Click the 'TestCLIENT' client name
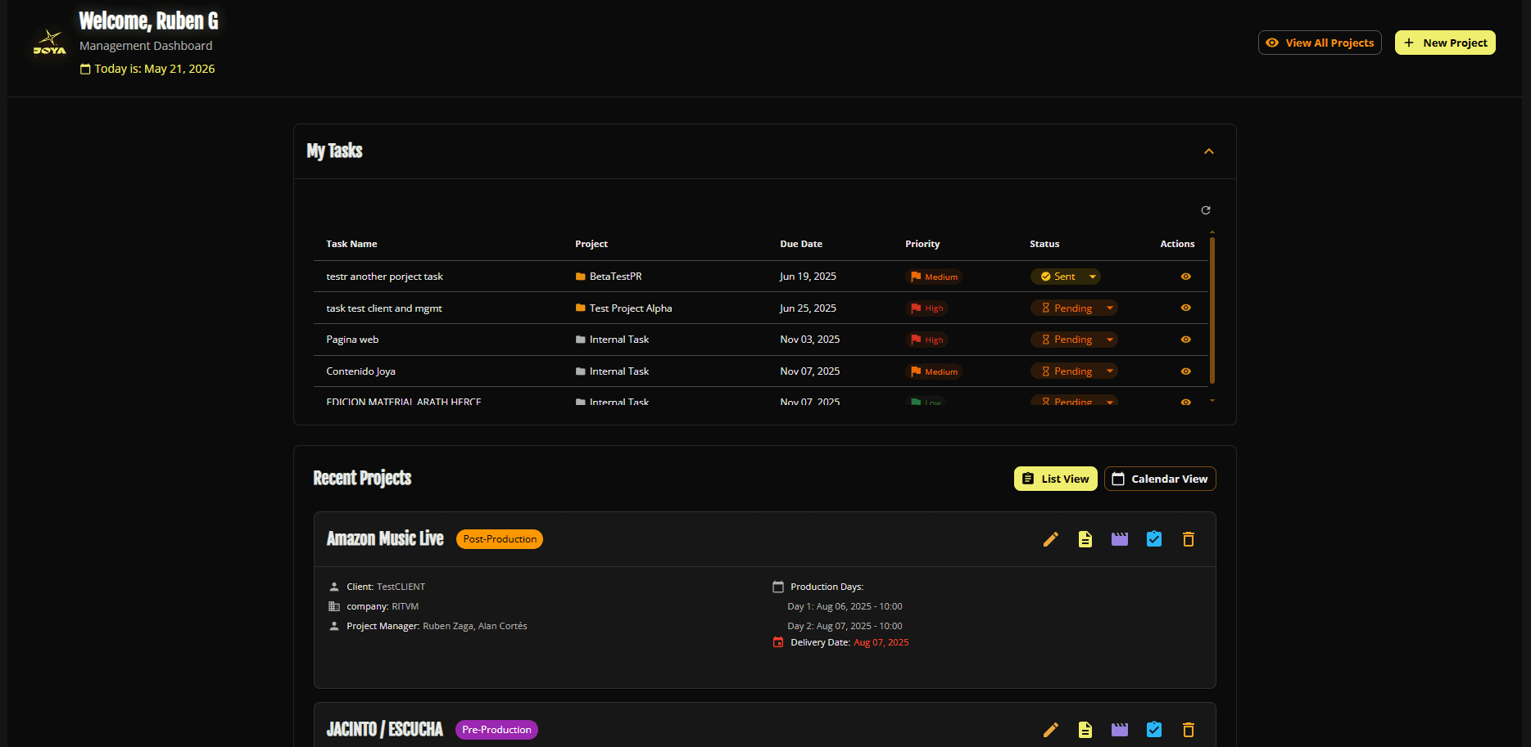Screen dimensions: 1531x747 401,587
